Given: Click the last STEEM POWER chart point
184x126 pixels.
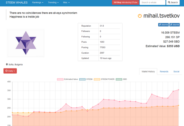Looking at the screenshot, I should point(179,105).
